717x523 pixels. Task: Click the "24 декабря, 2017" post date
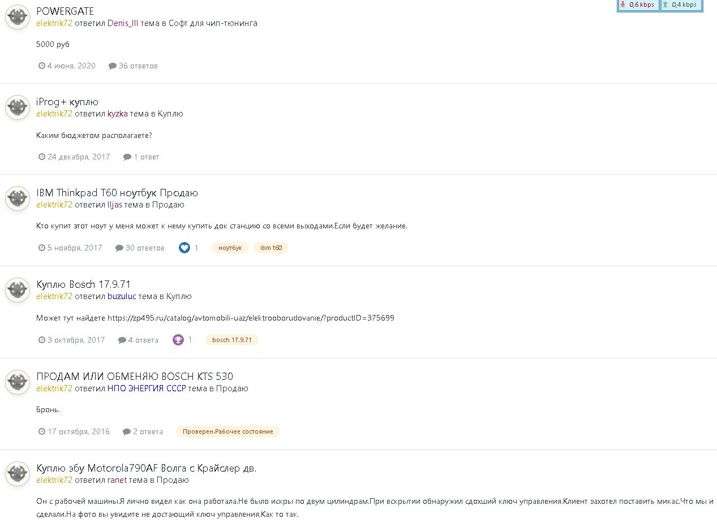point(79,157)
